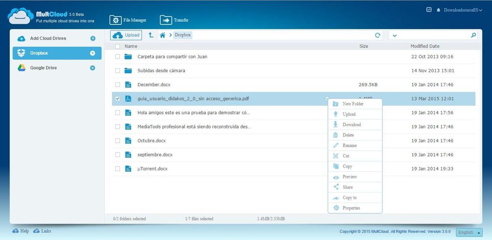Choose Share in context menu
Image resolution: width=492 pixels, height=240 pixels.
(355, 187)
